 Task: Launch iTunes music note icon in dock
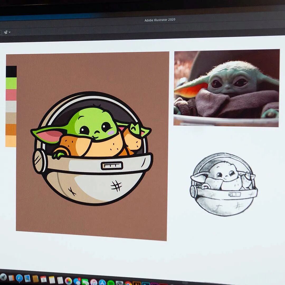[94, 282]
